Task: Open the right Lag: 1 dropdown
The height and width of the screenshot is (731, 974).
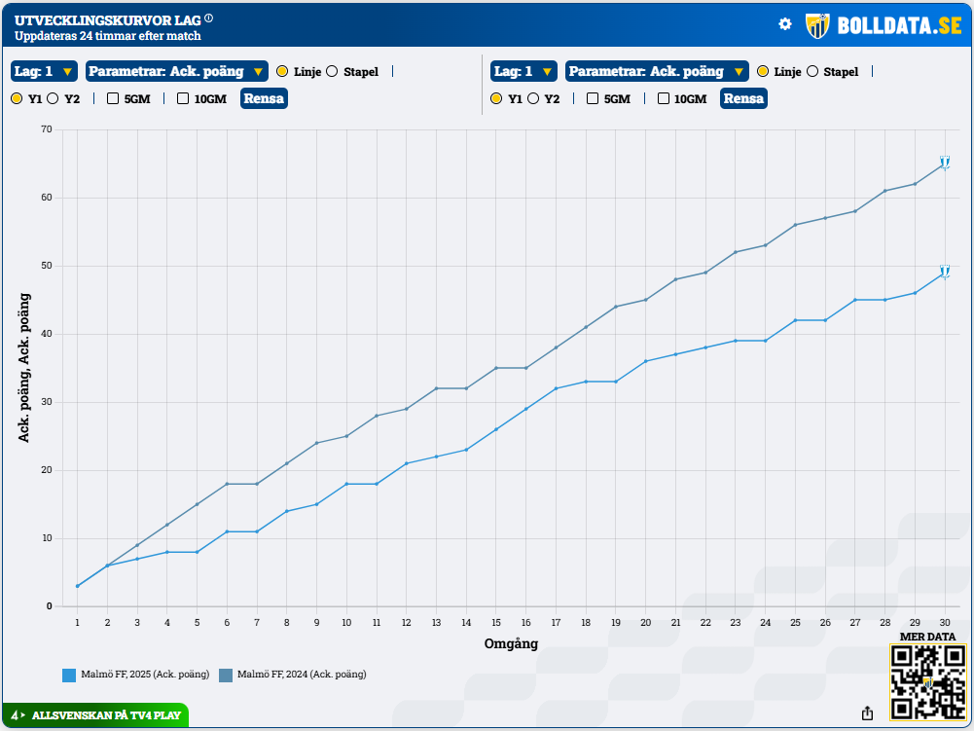Action: pyautogui.click(x=523, y=71)
